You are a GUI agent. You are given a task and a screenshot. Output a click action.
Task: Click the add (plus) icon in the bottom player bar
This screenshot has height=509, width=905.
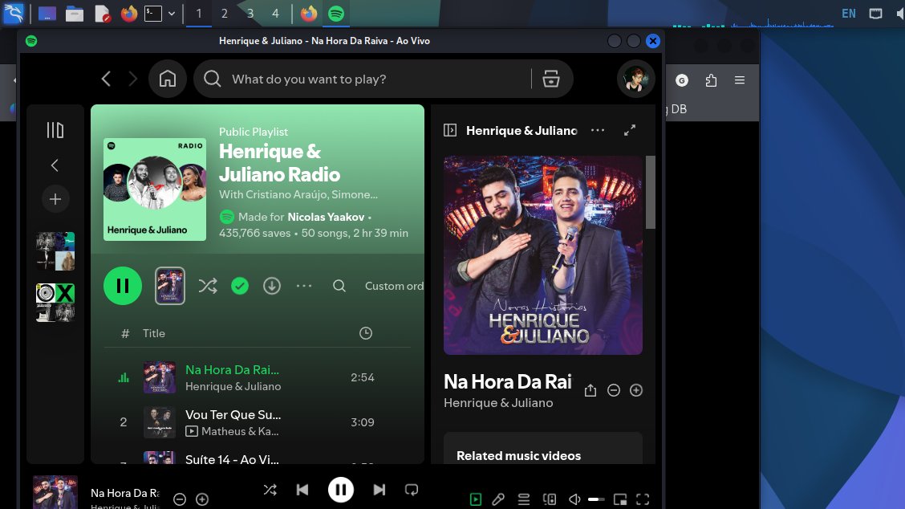coord(202,499)
